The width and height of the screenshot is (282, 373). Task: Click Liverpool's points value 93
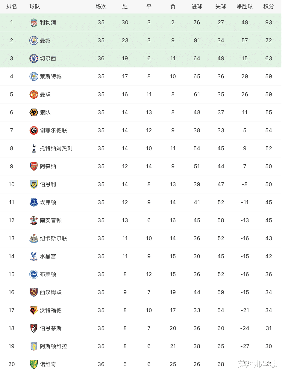pyautogui.click(x=269, y=22)
